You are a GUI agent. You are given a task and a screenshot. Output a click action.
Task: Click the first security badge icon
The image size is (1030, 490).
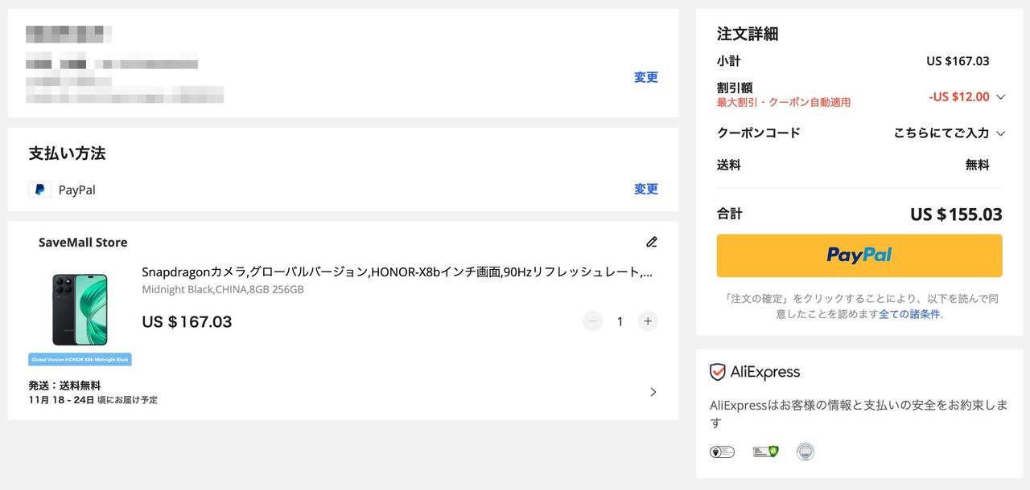tap(722, 451)
